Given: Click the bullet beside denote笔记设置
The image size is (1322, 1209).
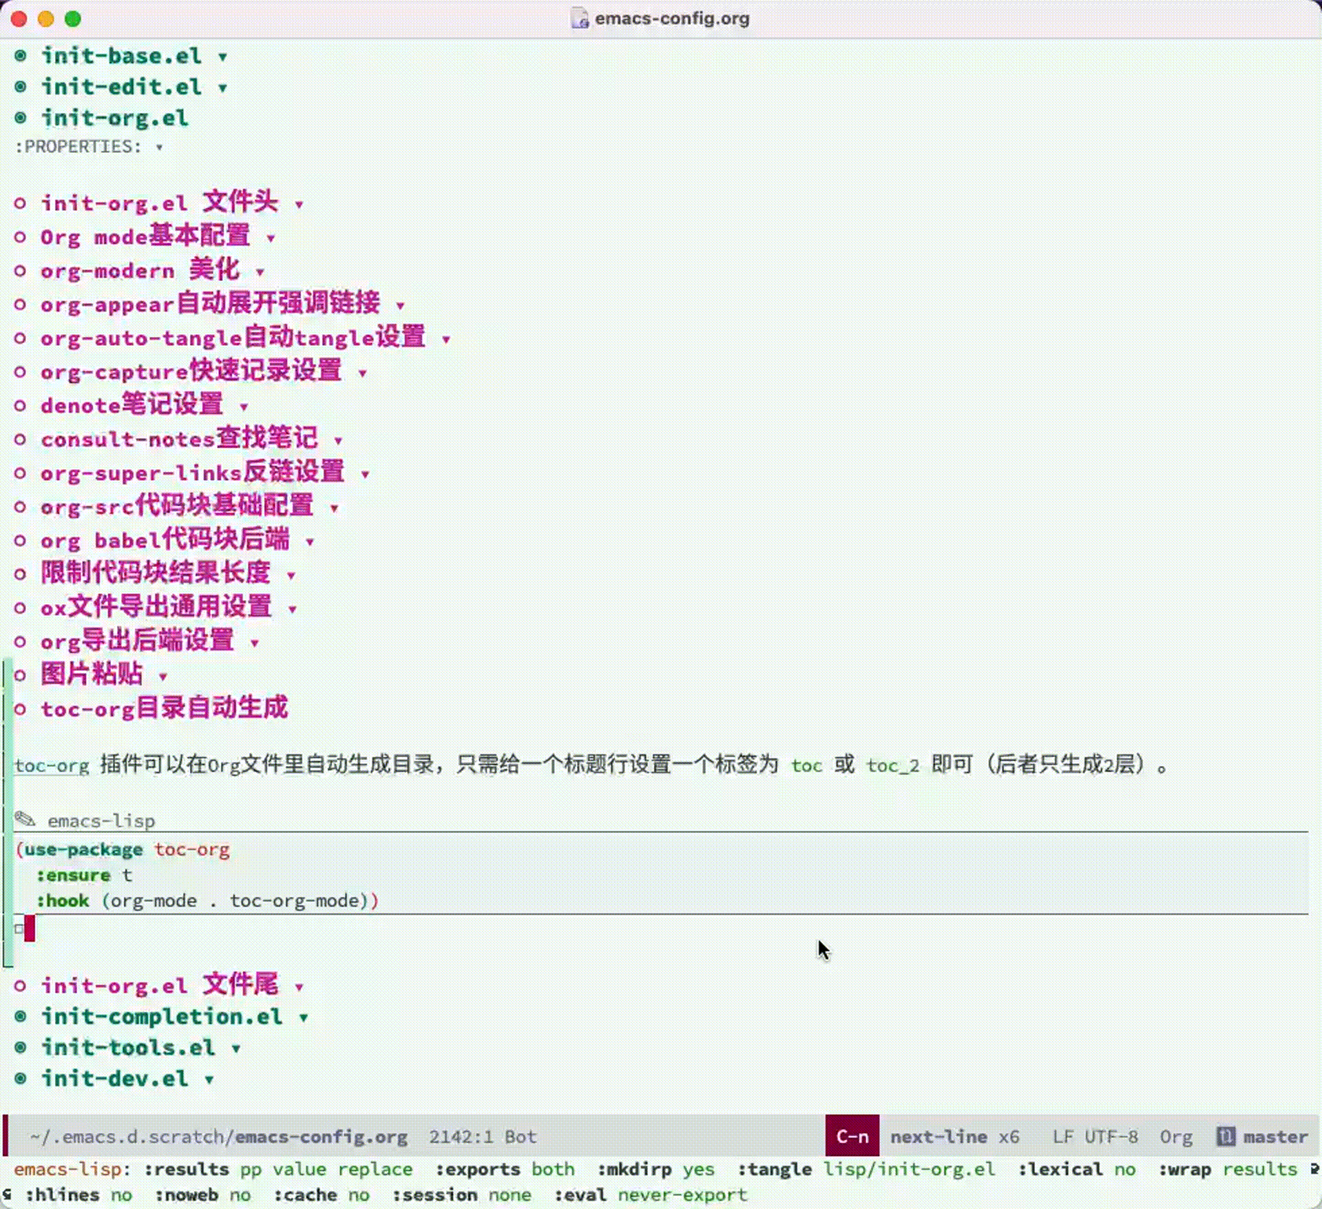Looking at the screenshot, I should [x=21, y=406].
